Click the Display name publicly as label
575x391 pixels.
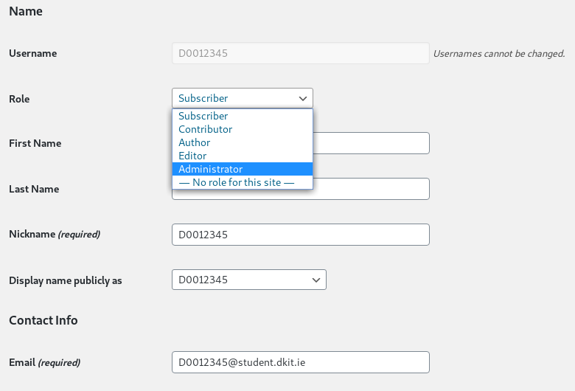point(66,280)
